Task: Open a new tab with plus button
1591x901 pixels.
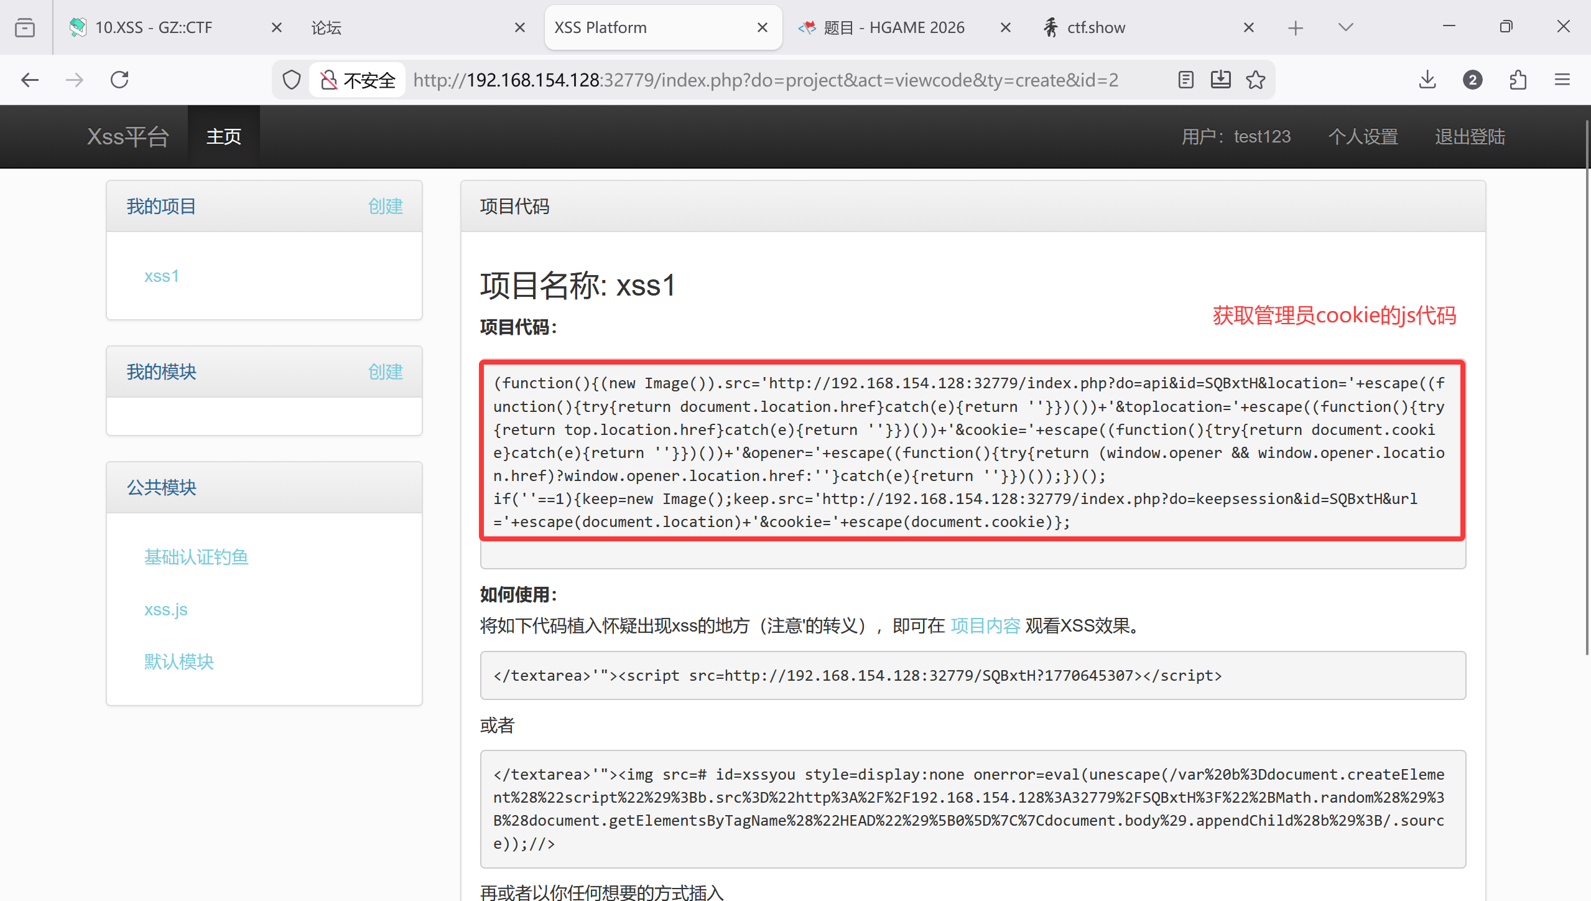Action: click(1296, 27)
